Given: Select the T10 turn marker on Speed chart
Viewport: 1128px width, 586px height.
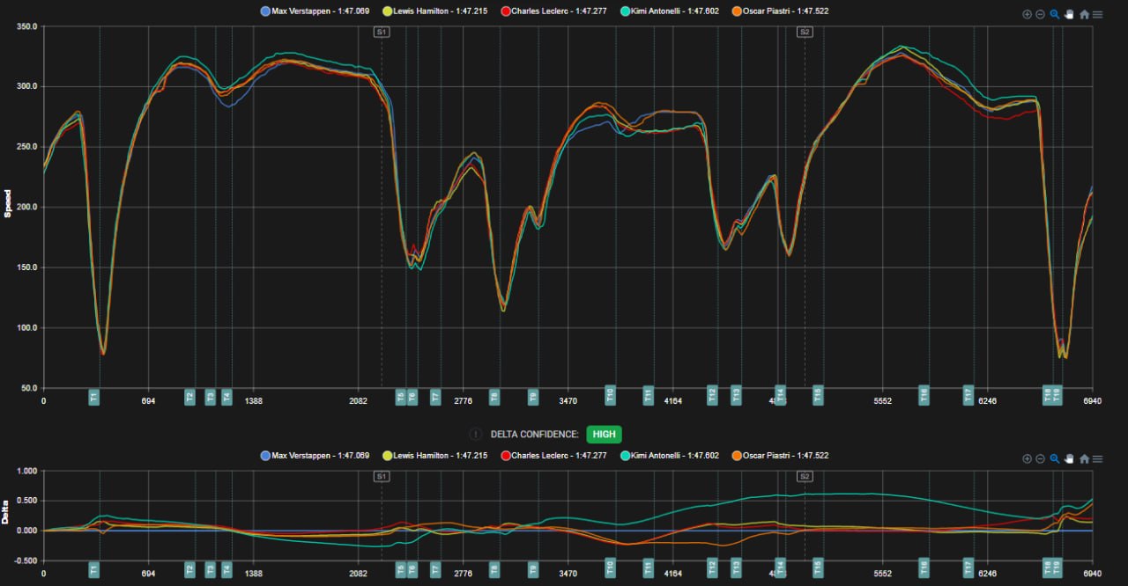Looking at the screenshot, I should point(609,396).
